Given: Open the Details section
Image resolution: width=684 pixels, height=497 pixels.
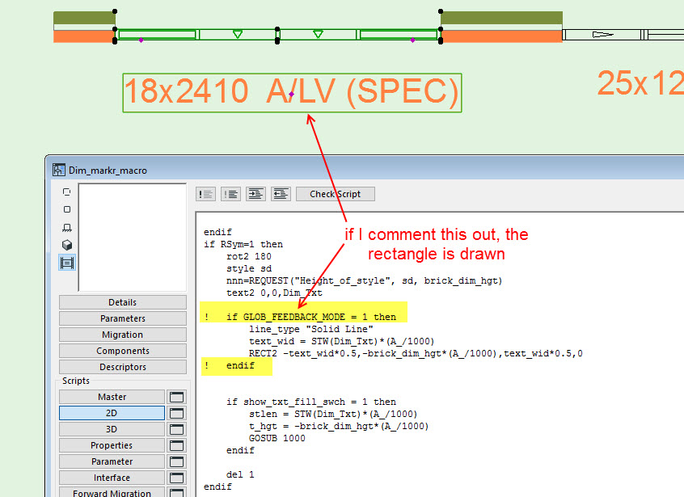Looking at the screenshot, I should pyautogui.click(x=122, y=302).
